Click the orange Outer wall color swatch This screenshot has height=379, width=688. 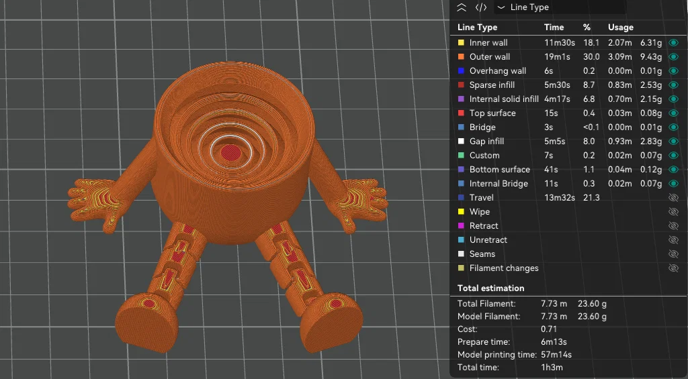461,56
